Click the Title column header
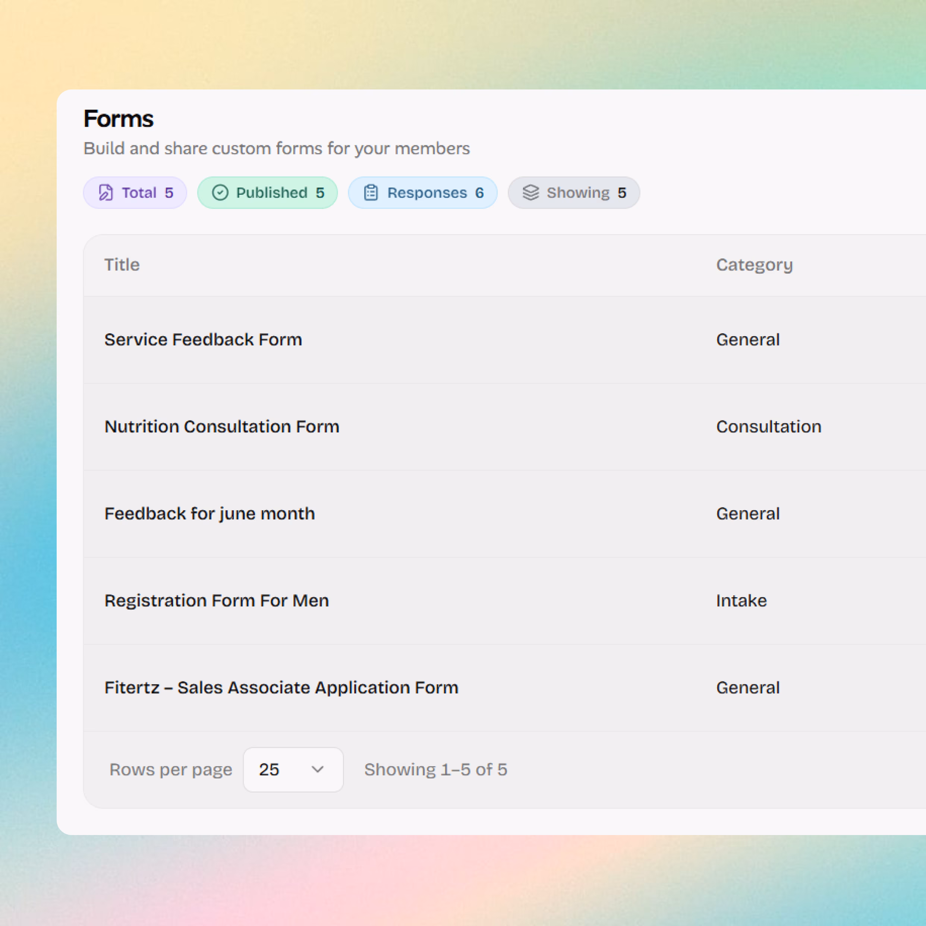The height and width of the screenshot is (926, 926). point(122,265)
